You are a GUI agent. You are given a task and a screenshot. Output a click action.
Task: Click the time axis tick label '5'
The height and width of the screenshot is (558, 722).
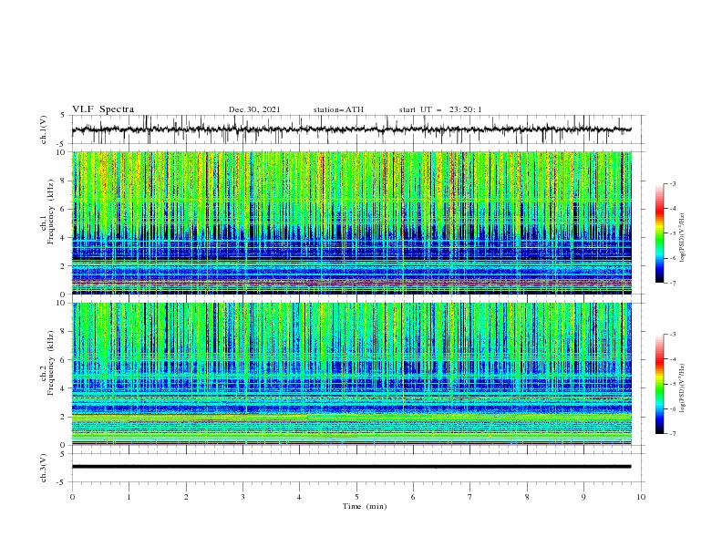356,497
